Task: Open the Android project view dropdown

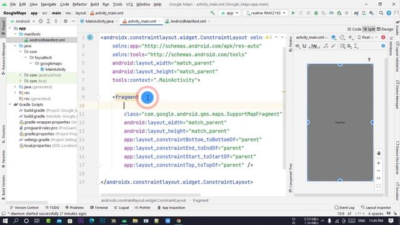Action: (22, 21)
